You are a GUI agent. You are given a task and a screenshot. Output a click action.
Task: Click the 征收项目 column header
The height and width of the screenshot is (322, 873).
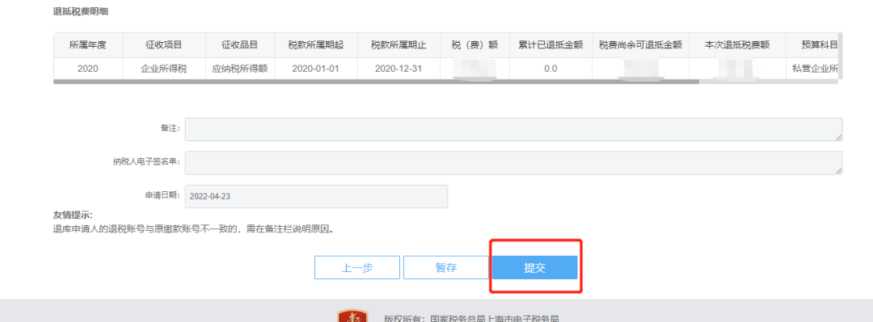163,45
